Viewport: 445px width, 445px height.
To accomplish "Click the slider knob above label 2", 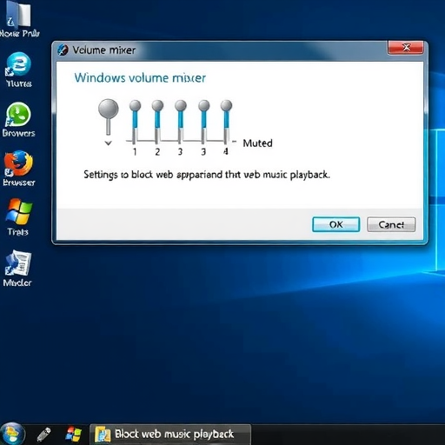I will [157, 105].
